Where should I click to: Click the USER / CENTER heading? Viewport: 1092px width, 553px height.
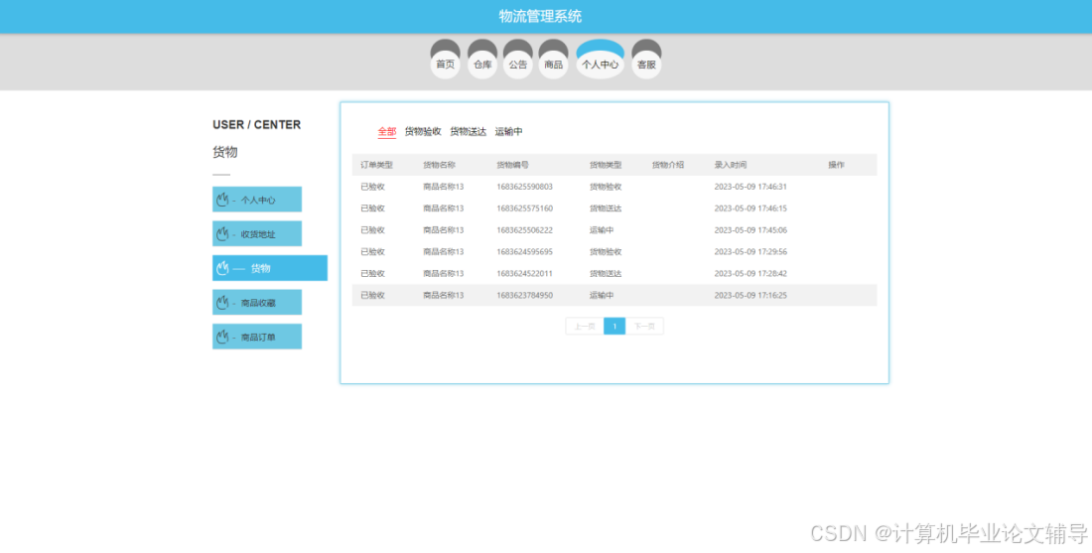[257, 125]
